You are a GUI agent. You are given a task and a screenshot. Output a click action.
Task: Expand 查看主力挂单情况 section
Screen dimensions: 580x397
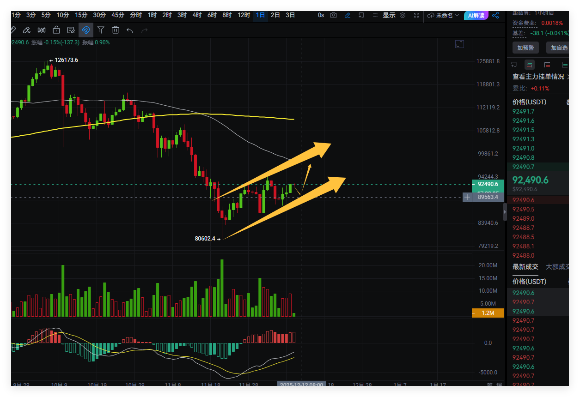[541, 77]
